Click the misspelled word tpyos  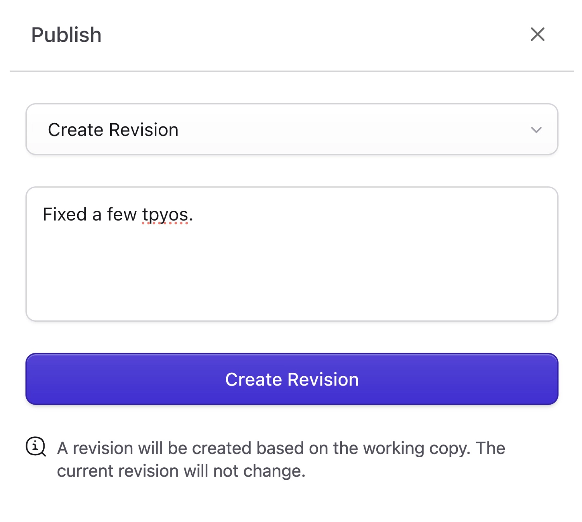pos(165,214)
